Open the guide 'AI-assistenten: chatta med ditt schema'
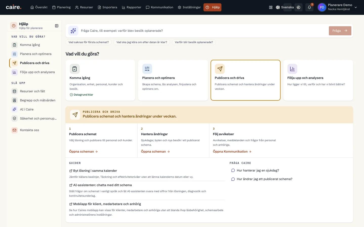 pyautogui.click(x=101, y=185)
